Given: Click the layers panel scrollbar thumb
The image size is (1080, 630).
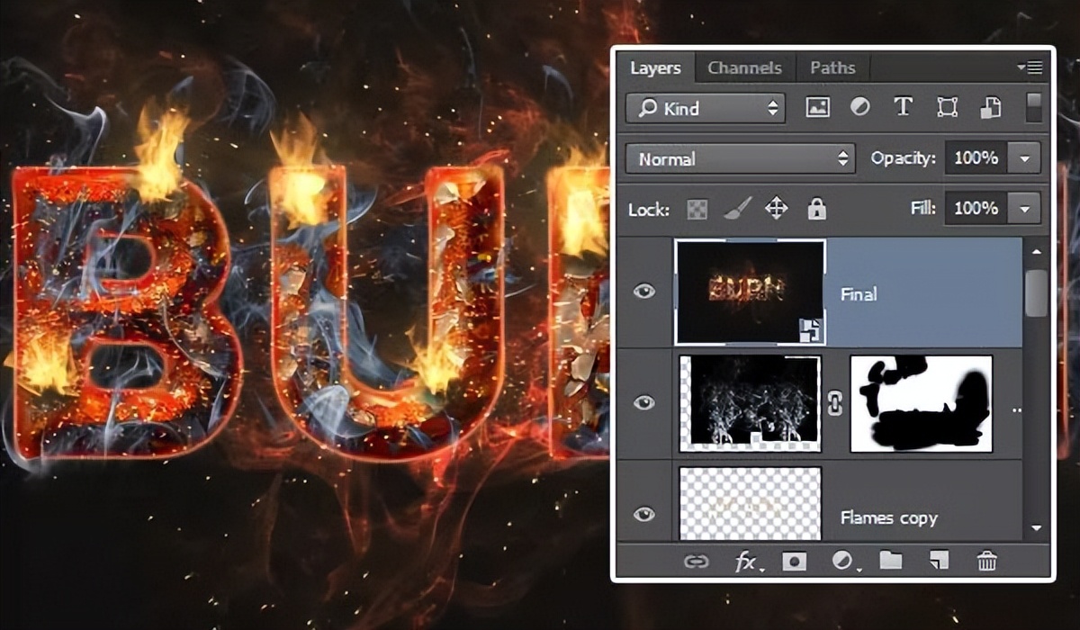Looking at the screenshot, I should point(1036,293).
